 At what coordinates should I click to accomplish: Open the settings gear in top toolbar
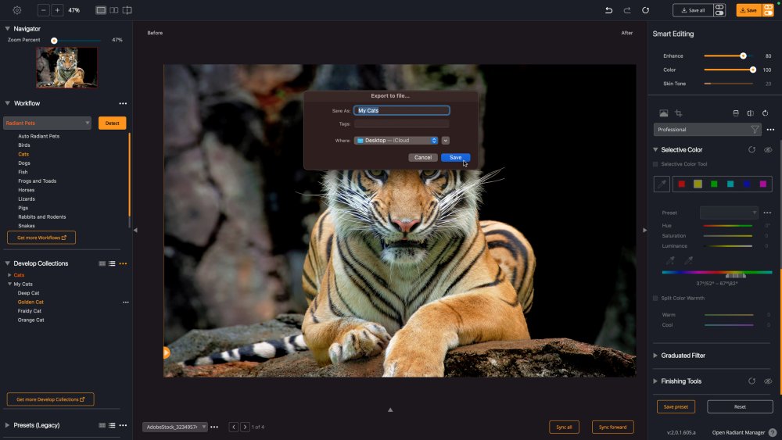(x=17, y=10)
